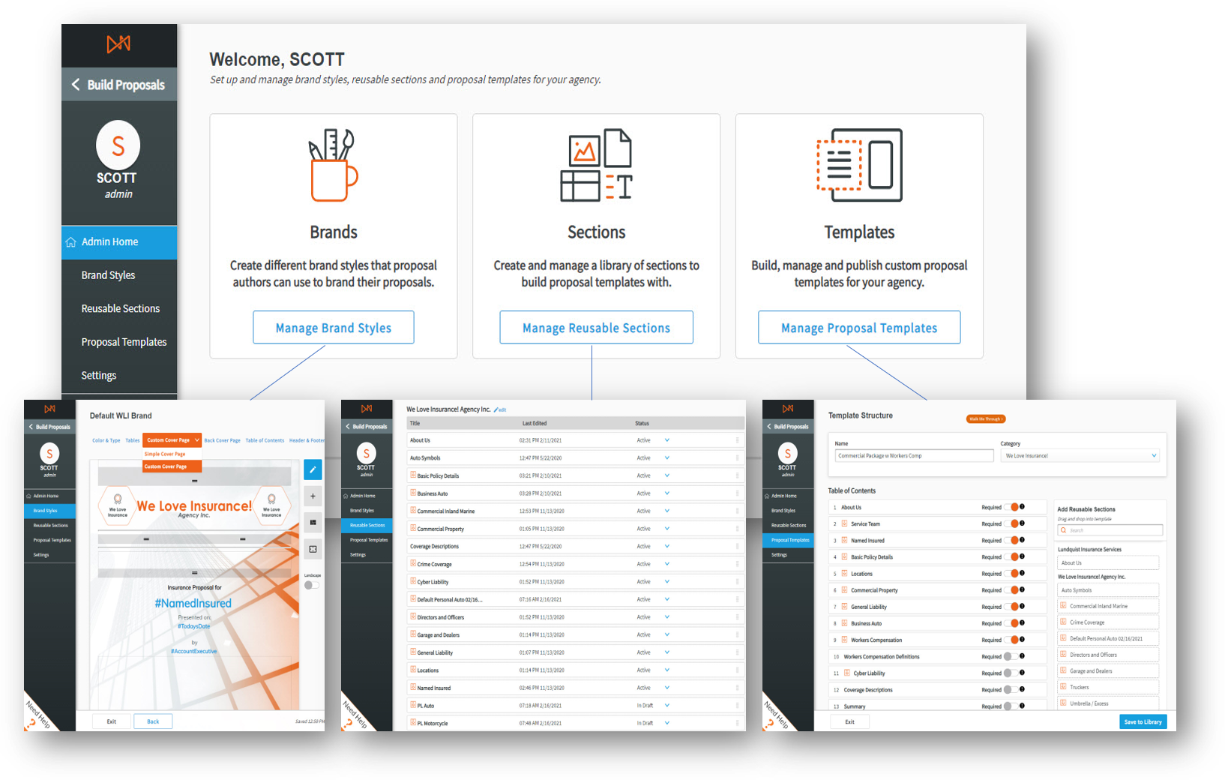
Task: Click the Templates layout illustration icon
Action: (x=859, y=166)
